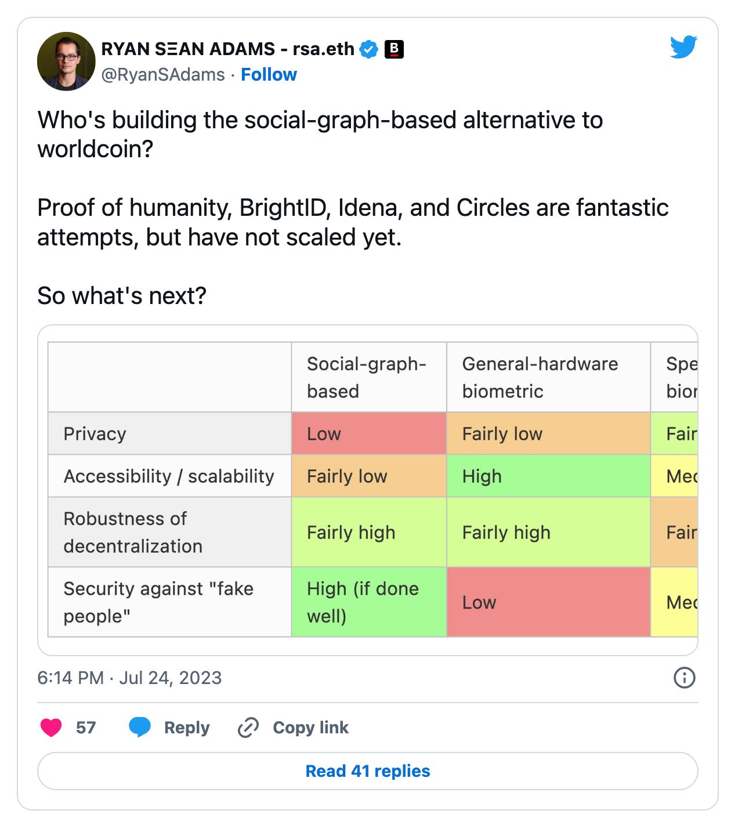This screenshot has height=825, width=731.
Task: Follow the @RyanSAdams account
Action: coord(269,75)
